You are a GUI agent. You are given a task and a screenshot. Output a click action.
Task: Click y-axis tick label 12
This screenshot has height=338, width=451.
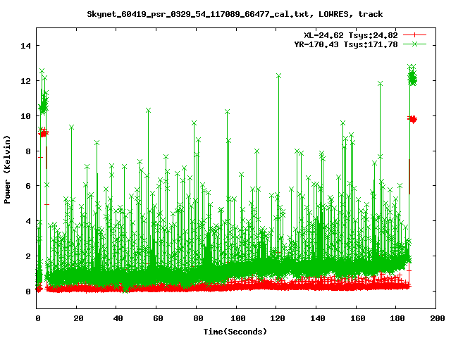coord(25,81)
